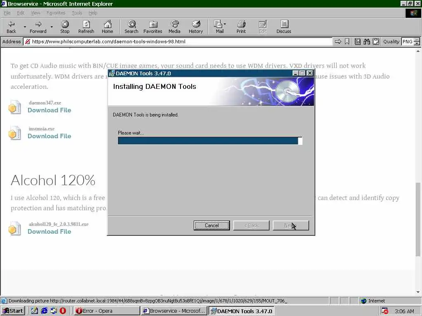Open the Search pane
The height and width of the screenshot is (316, 422).
[131, 27]
